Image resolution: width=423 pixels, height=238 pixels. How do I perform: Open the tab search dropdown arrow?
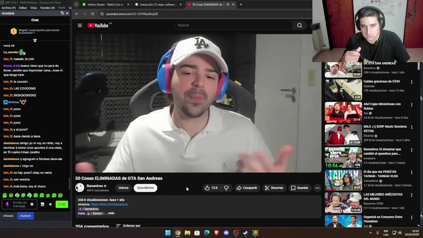(x=76, y=4)
